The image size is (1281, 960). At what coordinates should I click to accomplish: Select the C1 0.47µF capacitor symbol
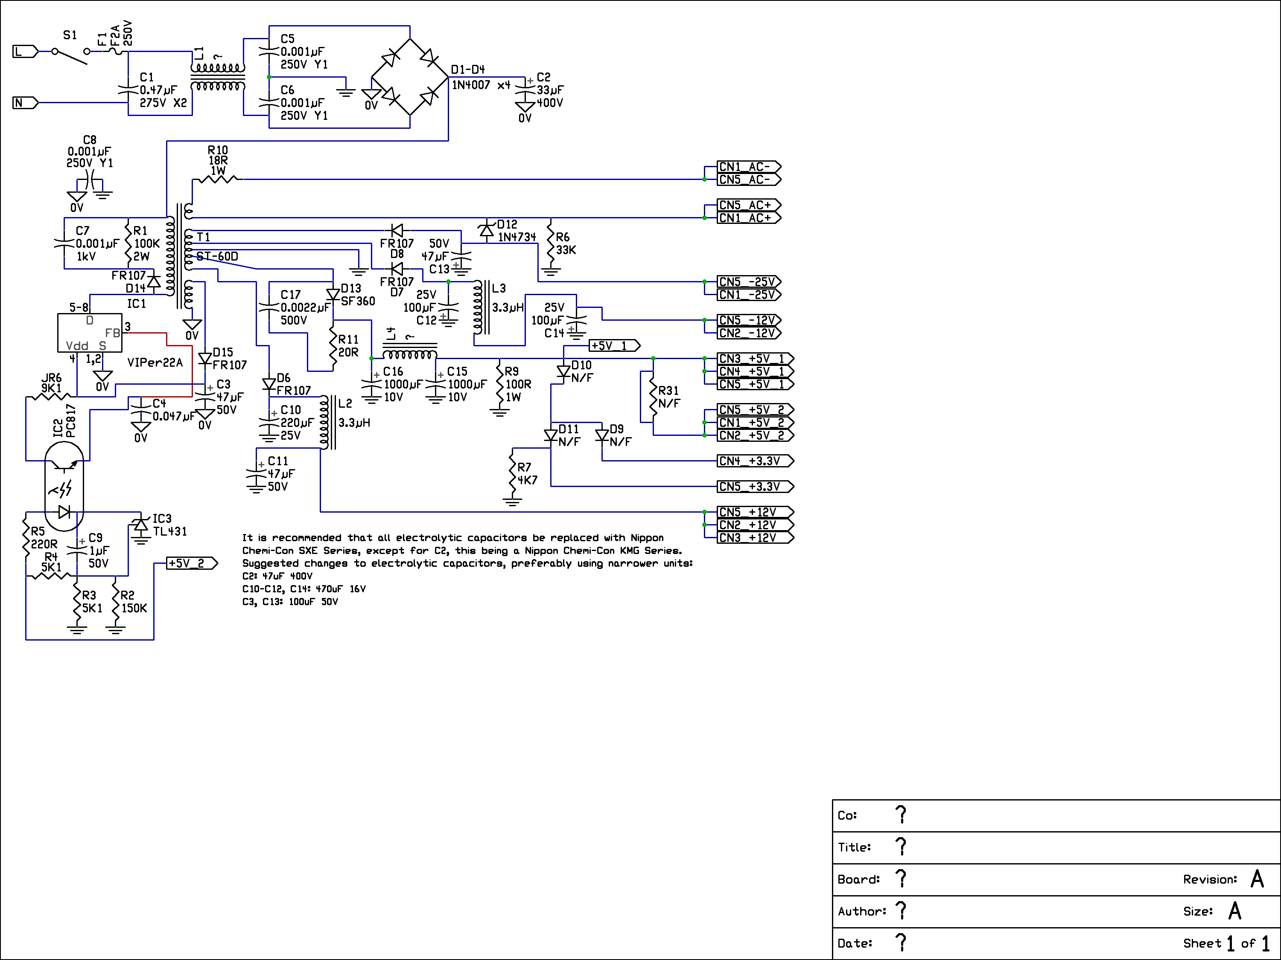tap(128, 90)
